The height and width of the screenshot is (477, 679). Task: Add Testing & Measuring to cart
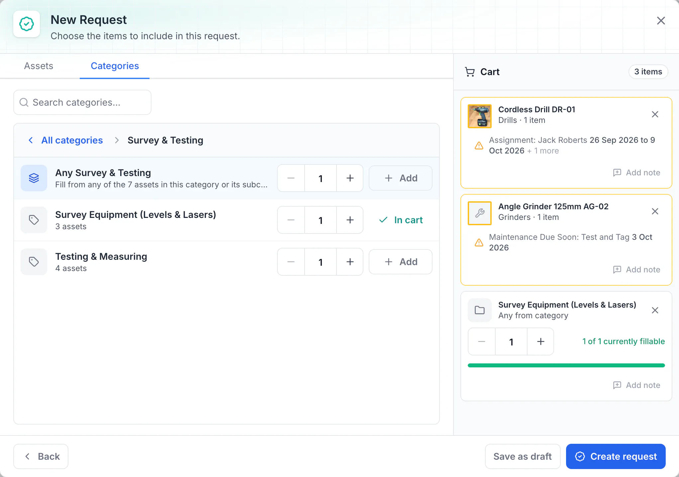pos(401,262)
